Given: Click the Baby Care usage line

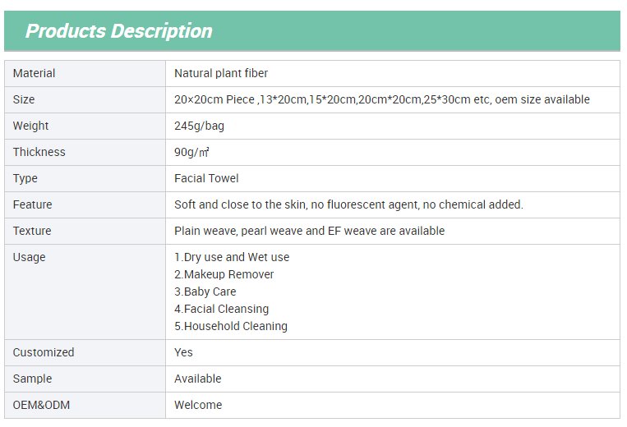Looking at the screenshot, I should pyautogui.click(x=205, y=292).
